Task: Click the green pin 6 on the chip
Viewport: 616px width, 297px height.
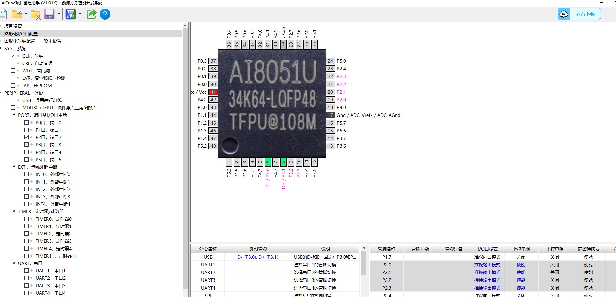Action: pos(268,162)
